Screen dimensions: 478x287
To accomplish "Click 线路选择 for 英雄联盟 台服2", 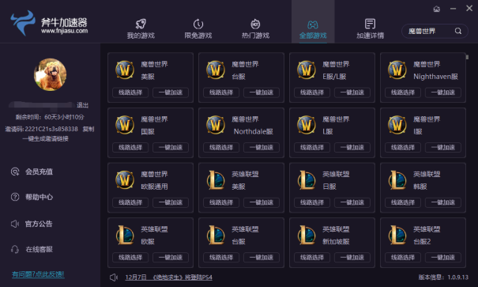I will pyautogui.click(x=403, y=258).
